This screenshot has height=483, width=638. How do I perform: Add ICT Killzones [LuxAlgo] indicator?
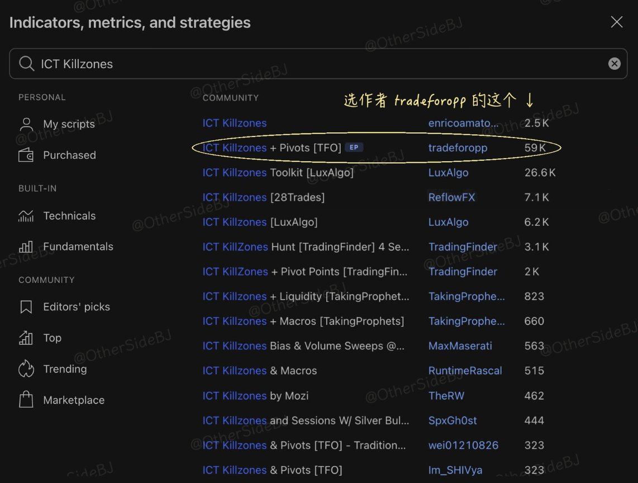(x=260, y=222)
